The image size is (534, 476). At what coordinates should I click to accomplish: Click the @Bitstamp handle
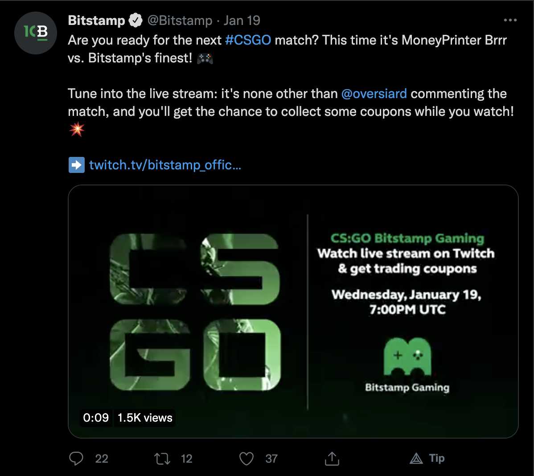click(x=180, y=21)
